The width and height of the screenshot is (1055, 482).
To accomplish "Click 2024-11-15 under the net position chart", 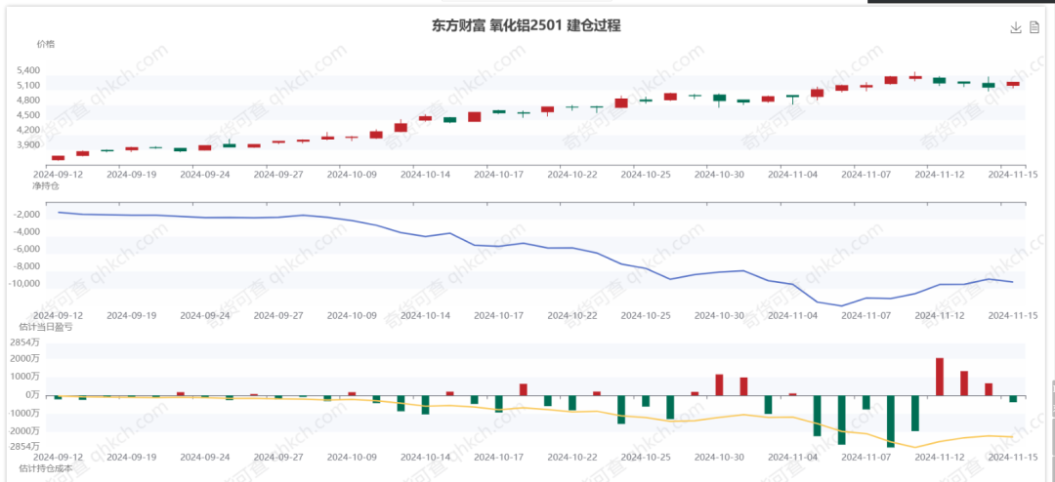I will [x=1013, y=314].
